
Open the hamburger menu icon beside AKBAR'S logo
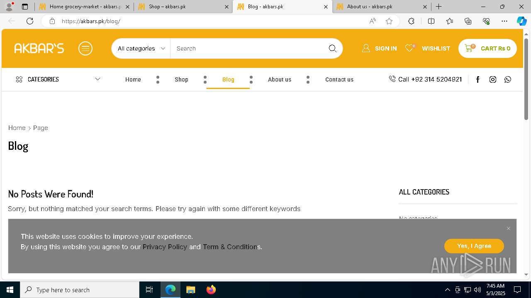[x=85, y=48]
